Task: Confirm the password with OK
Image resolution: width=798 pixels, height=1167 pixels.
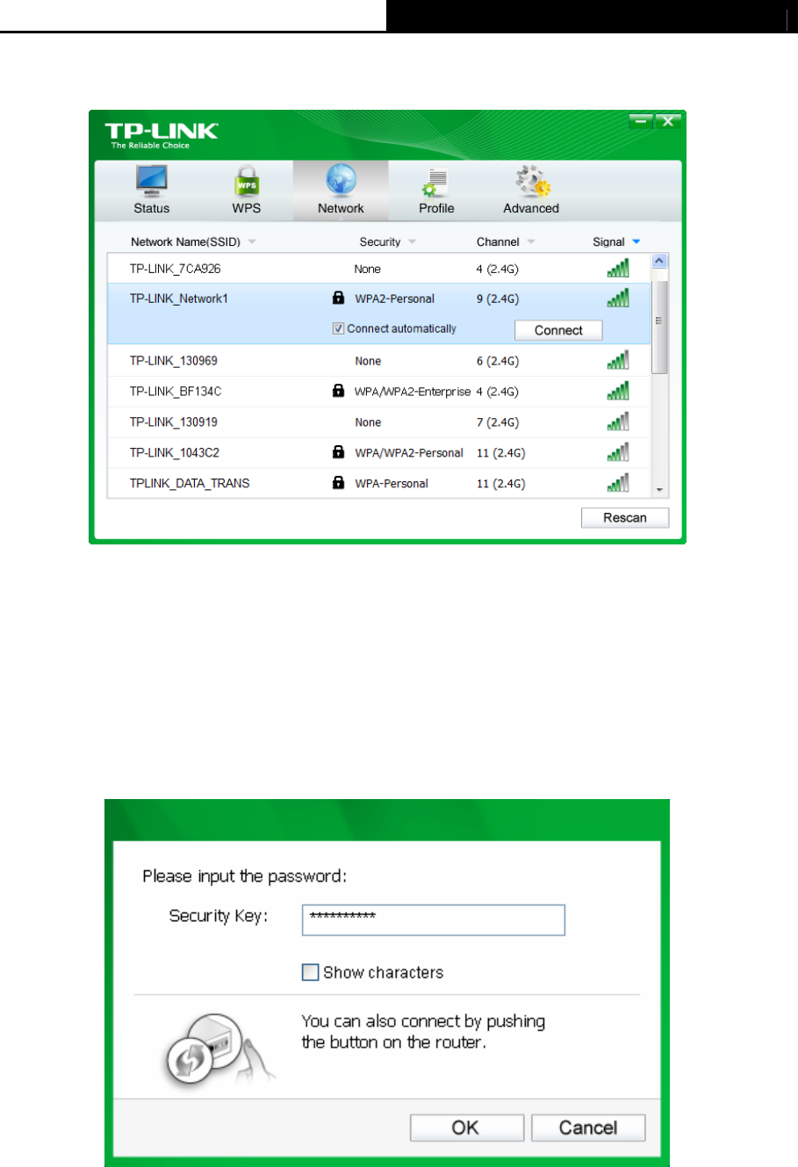Action: click(466, 1127)
